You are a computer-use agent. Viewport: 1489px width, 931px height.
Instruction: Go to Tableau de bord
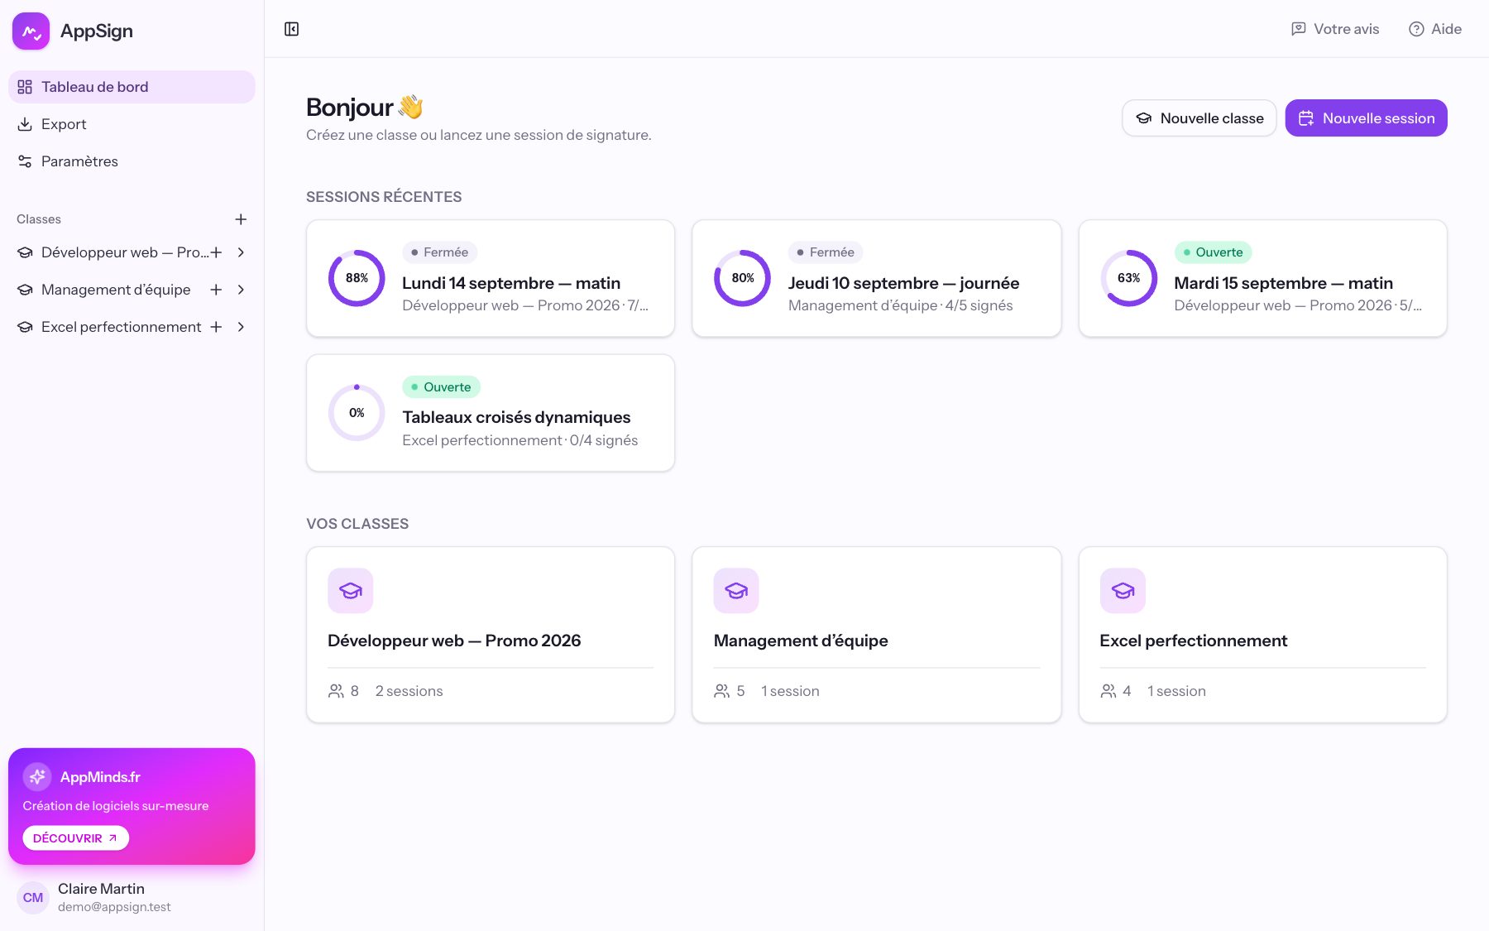[132, 87]
